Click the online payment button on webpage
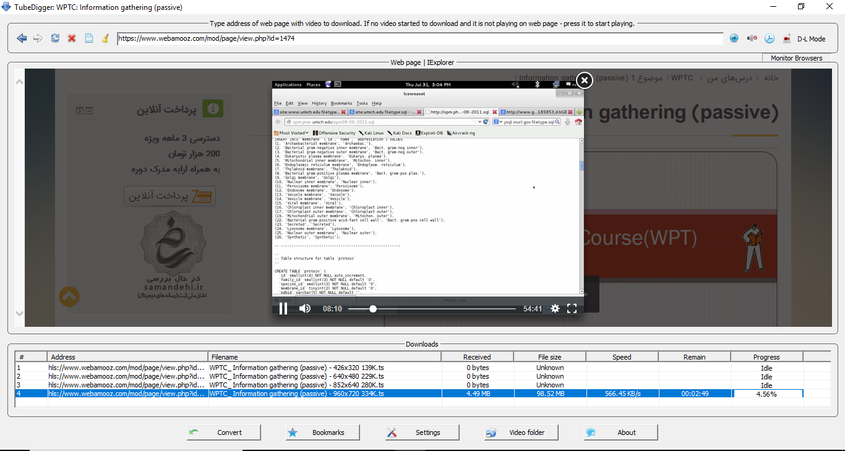Image resolution: width=845 pixels, height=451 pixels. tap(170, 196)
